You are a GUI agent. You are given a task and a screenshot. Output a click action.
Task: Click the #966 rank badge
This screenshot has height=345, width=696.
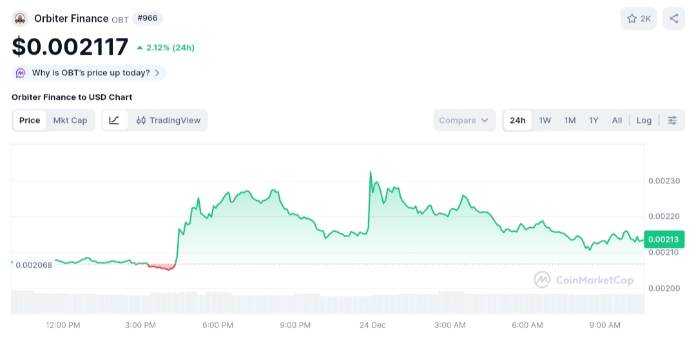148,19
